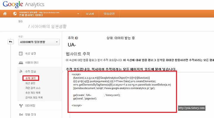Click the back arrow button in sidebar

pyautogui.click(x=10, y=42)
